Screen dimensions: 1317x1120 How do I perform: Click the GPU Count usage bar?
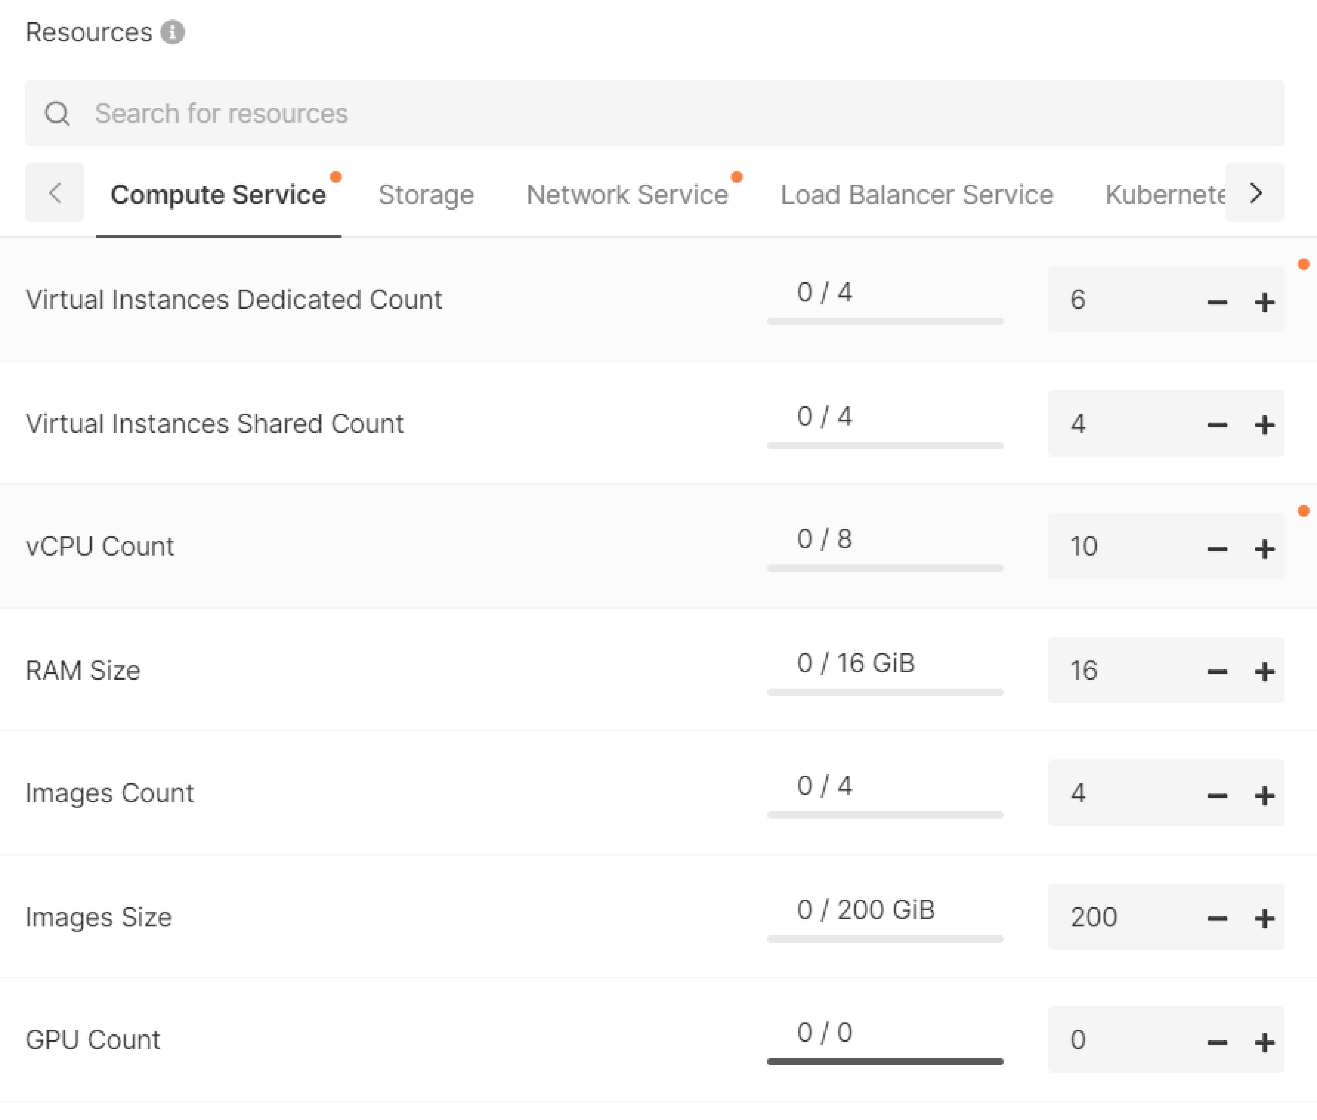point(885,1061)
